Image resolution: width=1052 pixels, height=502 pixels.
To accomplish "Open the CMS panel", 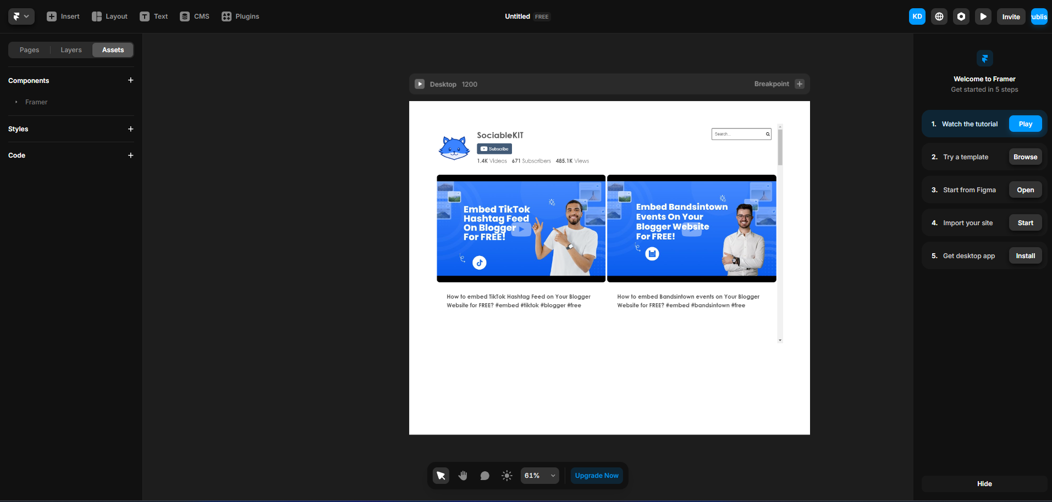I will 195,16.
